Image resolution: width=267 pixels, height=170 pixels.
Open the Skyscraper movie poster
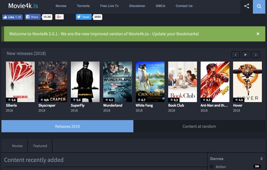pyautogui.click(x=53, y=82)
